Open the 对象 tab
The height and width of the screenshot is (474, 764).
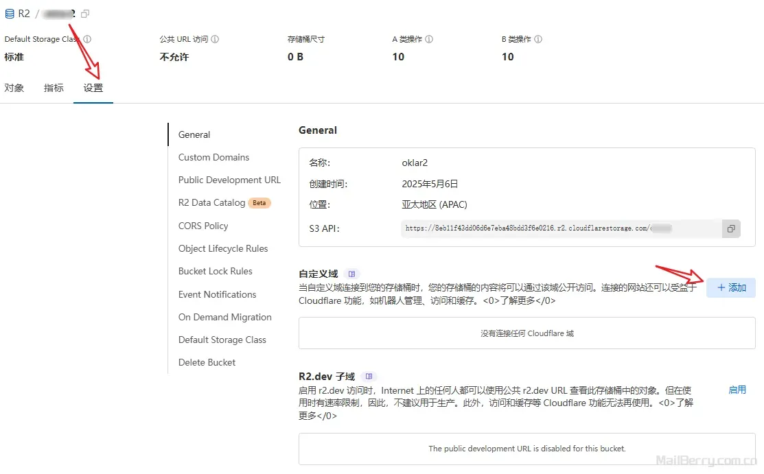14,88
